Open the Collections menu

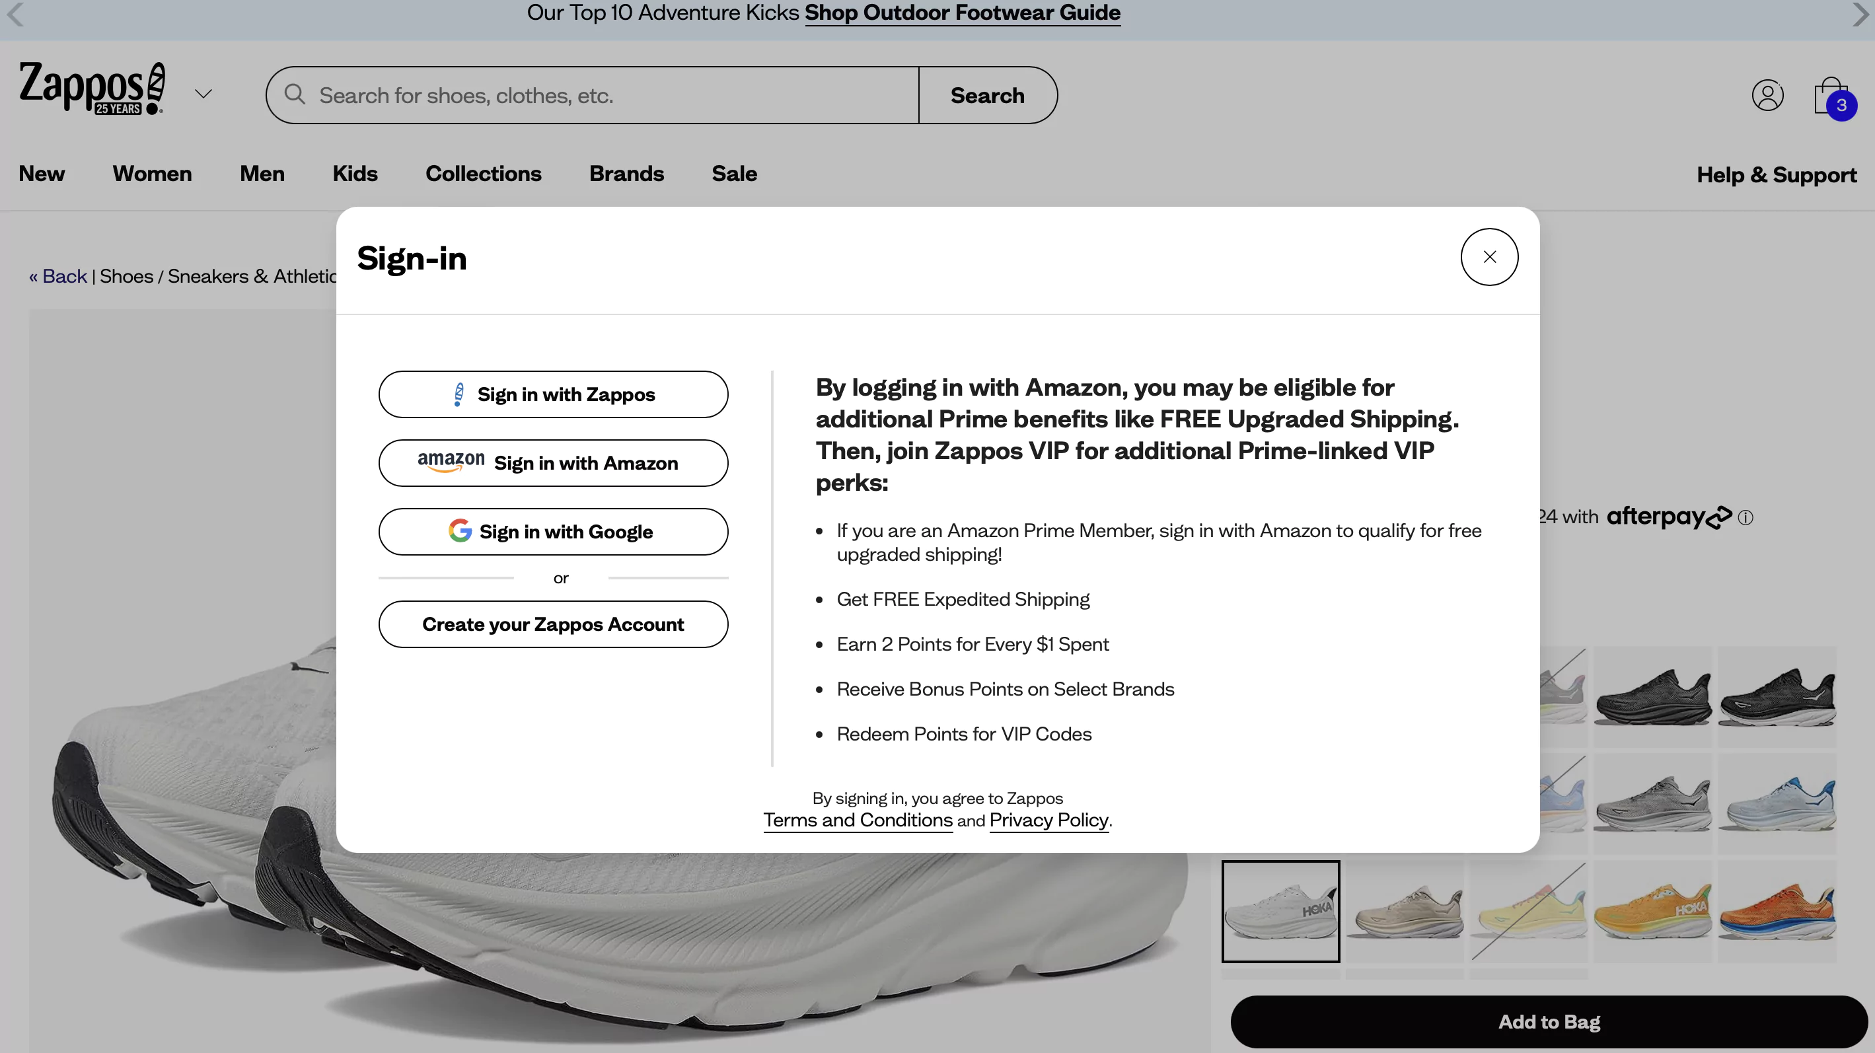(x=484, y=174)
